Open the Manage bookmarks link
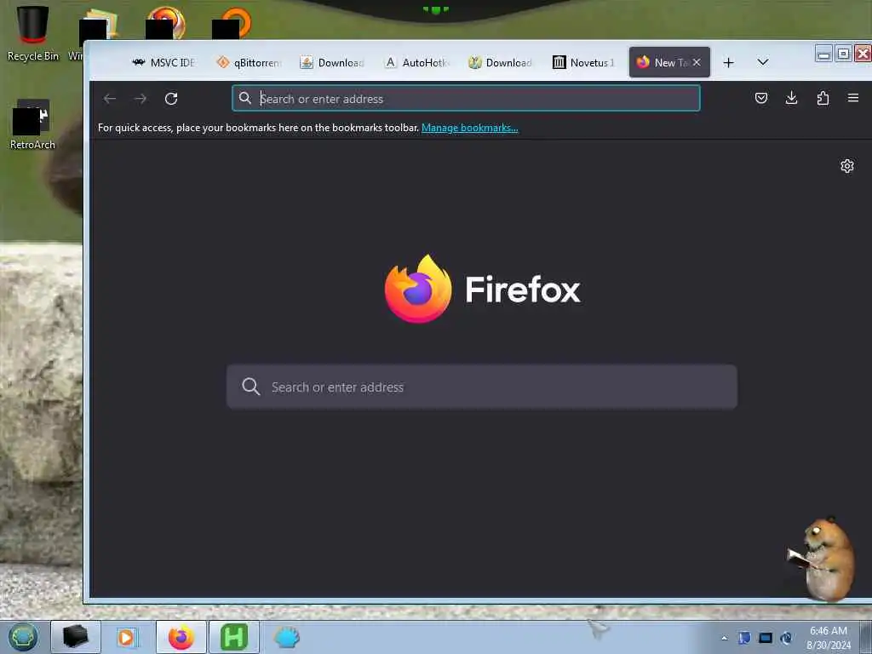 click(x=470, y=128)
